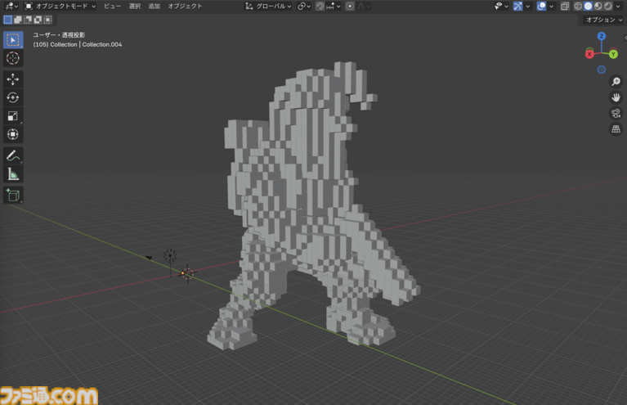The image size is (627, 405).
Task: Select the Measure tool
Action: click(x=13, y=174)
